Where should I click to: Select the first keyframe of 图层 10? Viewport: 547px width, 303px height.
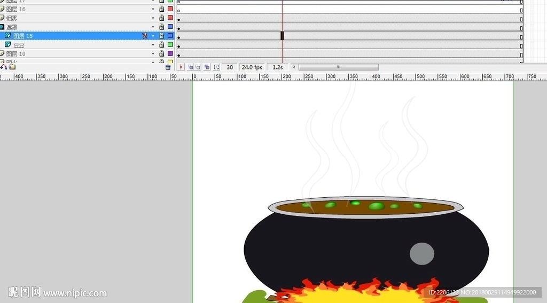click(178, 55)
